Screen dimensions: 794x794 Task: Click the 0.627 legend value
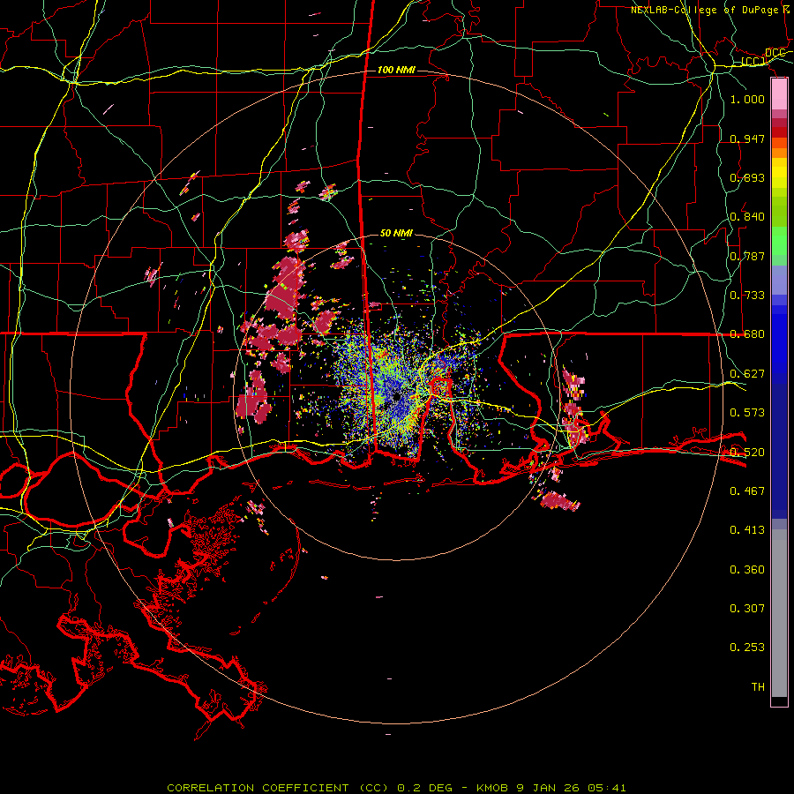pyautogui.click(x=747, y=374)
